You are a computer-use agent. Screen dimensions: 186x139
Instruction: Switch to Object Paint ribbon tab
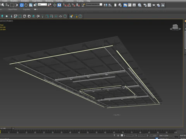click(12, 9)
